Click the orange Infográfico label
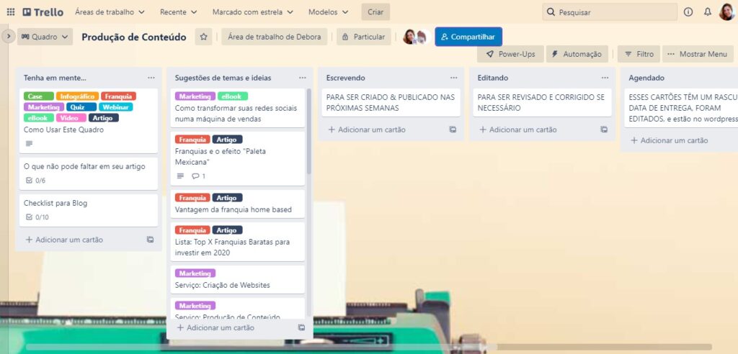Screen dimensions: 738x354 click(77, 96)
